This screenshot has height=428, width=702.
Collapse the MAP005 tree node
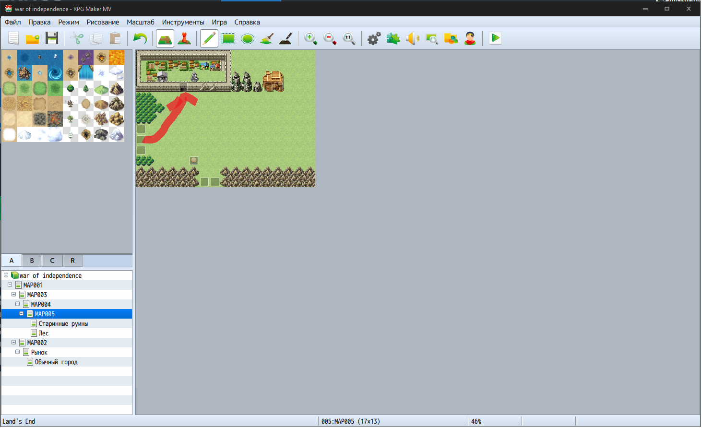pos(21,314)
